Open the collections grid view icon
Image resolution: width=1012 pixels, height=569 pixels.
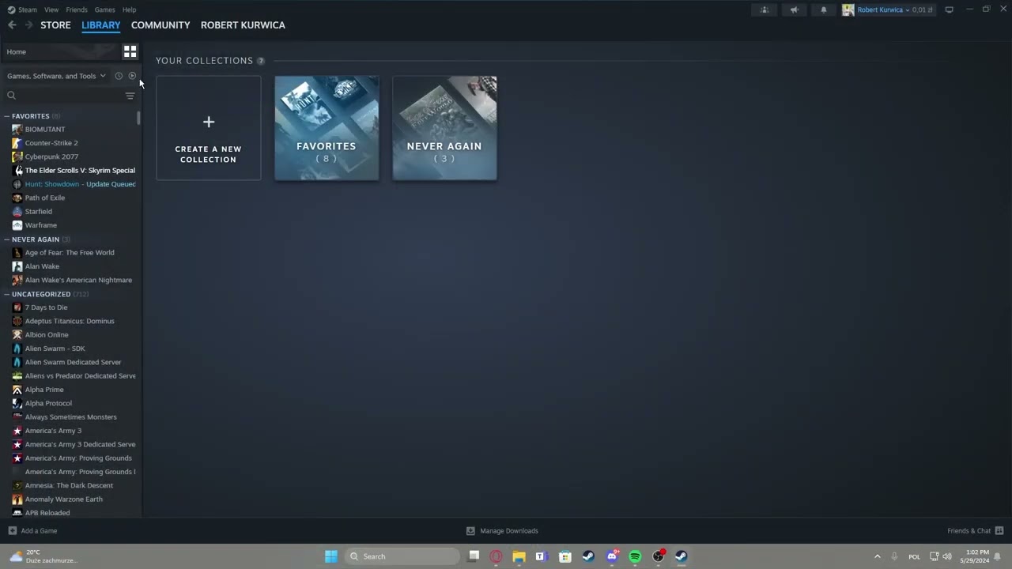tap(130, 51)
